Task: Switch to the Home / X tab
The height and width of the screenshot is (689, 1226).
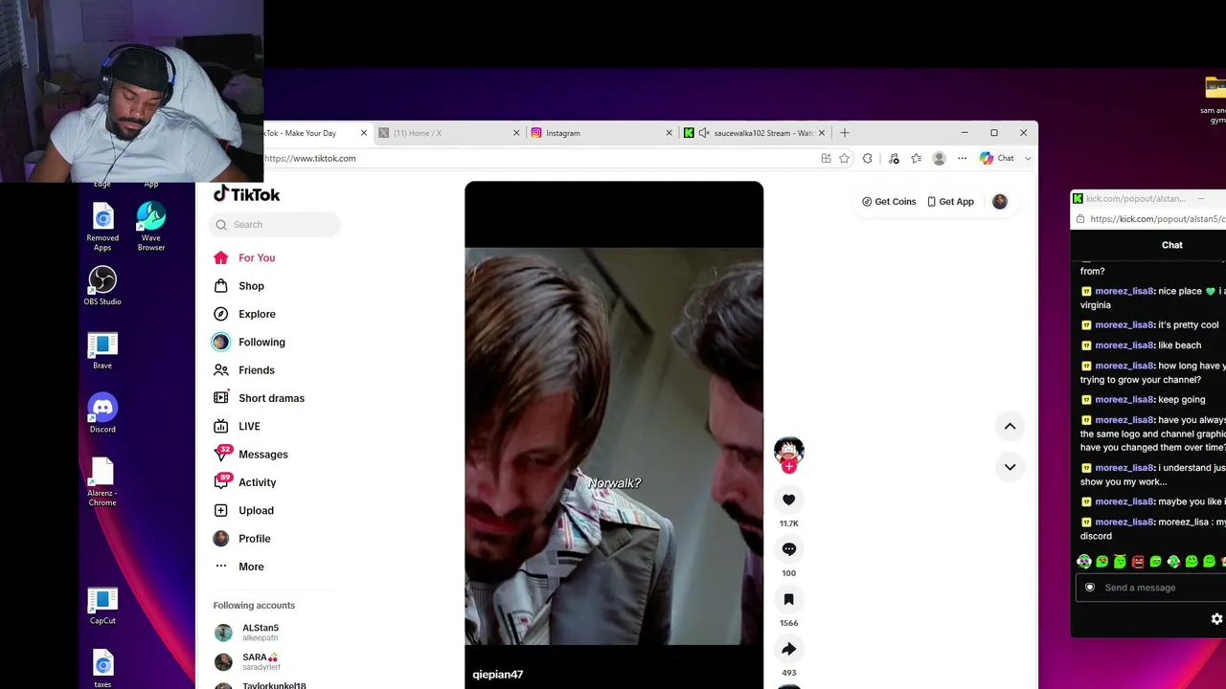Action: click(x=447, y=133)
